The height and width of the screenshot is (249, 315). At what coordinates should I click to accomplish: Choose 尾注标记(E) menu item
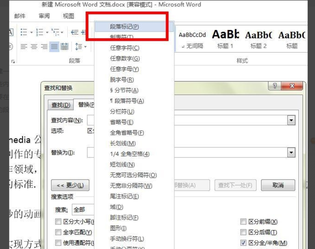point(134,196)
